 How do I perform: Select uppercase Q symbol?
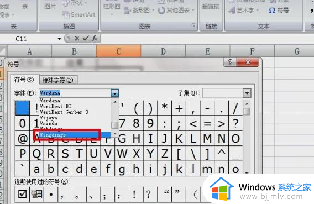coord(36,154)
